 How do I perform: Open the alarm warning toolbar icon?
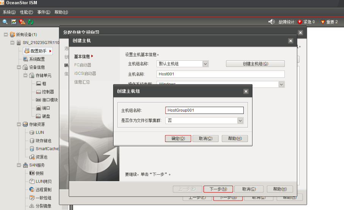coord(22,22)
